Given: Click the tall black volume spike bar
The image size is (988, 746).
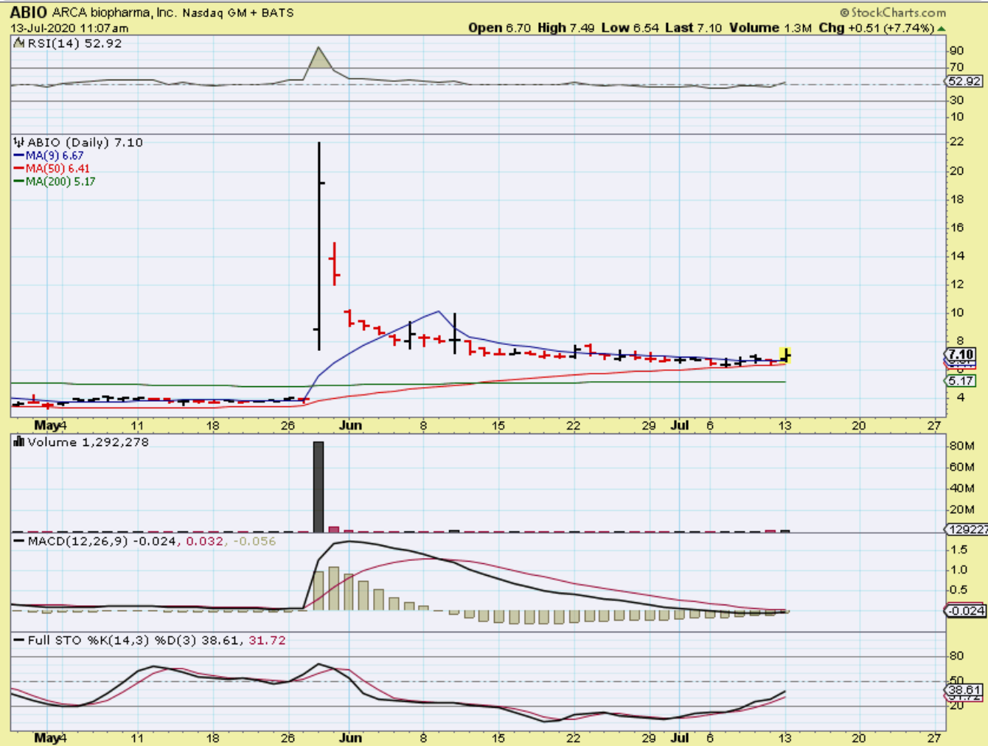Looking at the screenshot, I should coord(319,487).
